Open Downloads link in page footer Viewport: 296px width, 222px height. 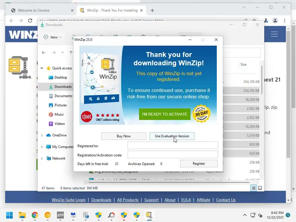tap(101, 200)
